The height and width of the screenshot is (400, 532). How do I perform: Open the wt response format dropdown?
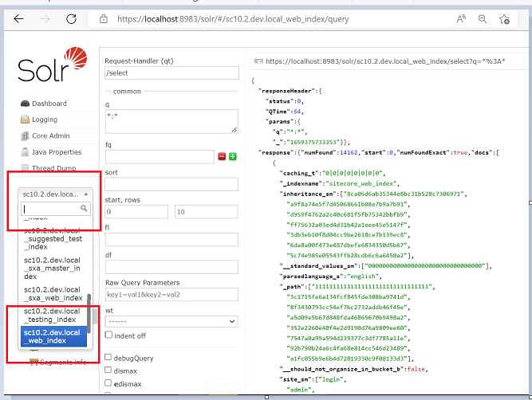point(171,321)
